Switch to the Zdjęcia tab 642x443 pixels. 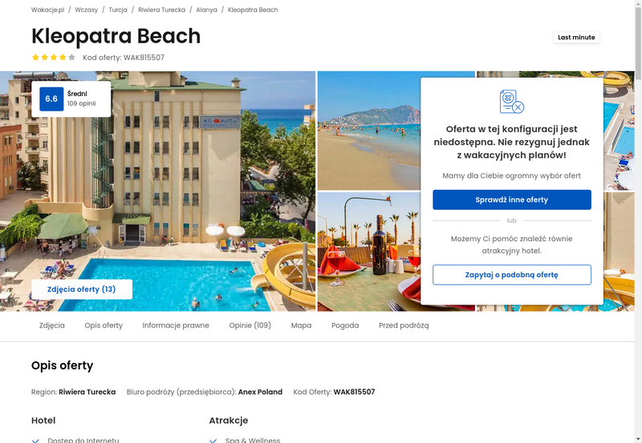coord(52,325)
